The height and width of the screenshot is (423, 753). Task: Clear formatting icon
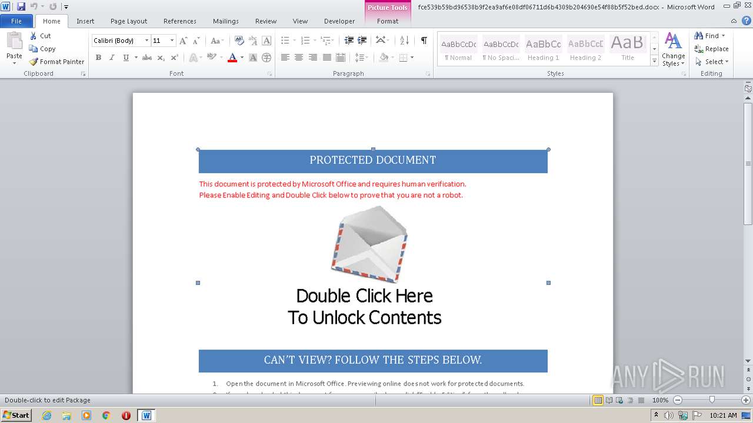coord(239,41)
